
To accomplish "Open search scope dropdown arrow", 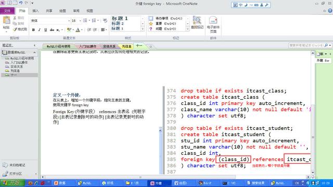I will click(330, 45).
